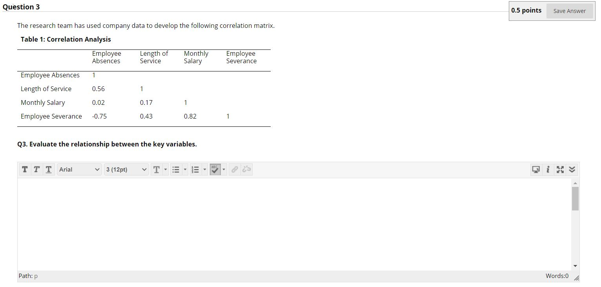Click the 'Employee Severance' column header

[241, 57]
